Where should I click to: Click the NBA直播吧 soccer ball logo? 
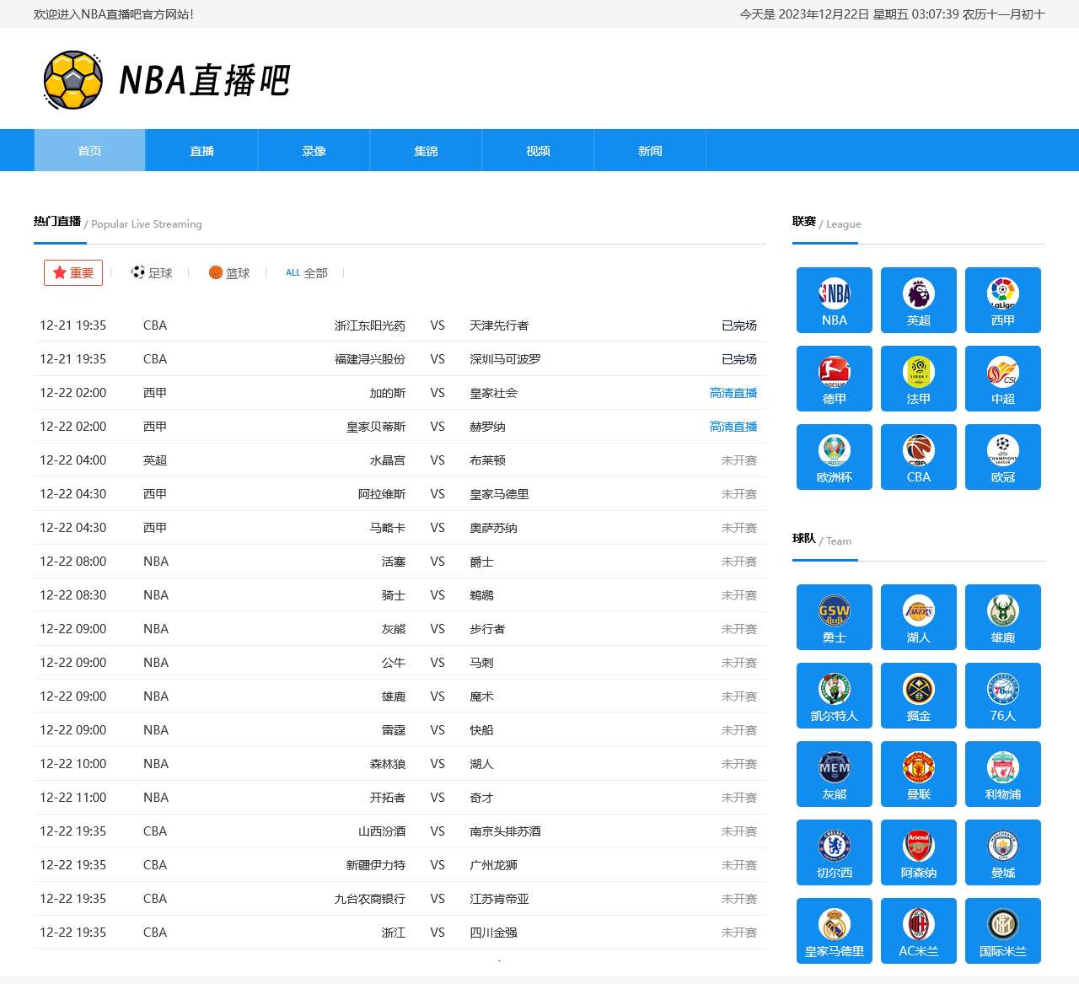point(73,80)
